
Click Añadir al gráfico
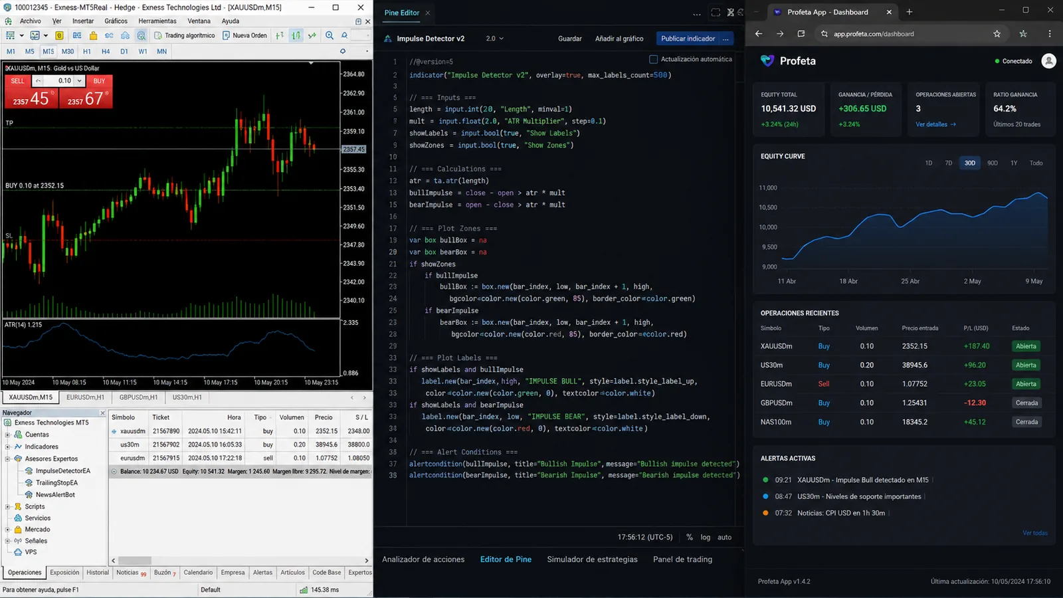[x=619, y=39]
